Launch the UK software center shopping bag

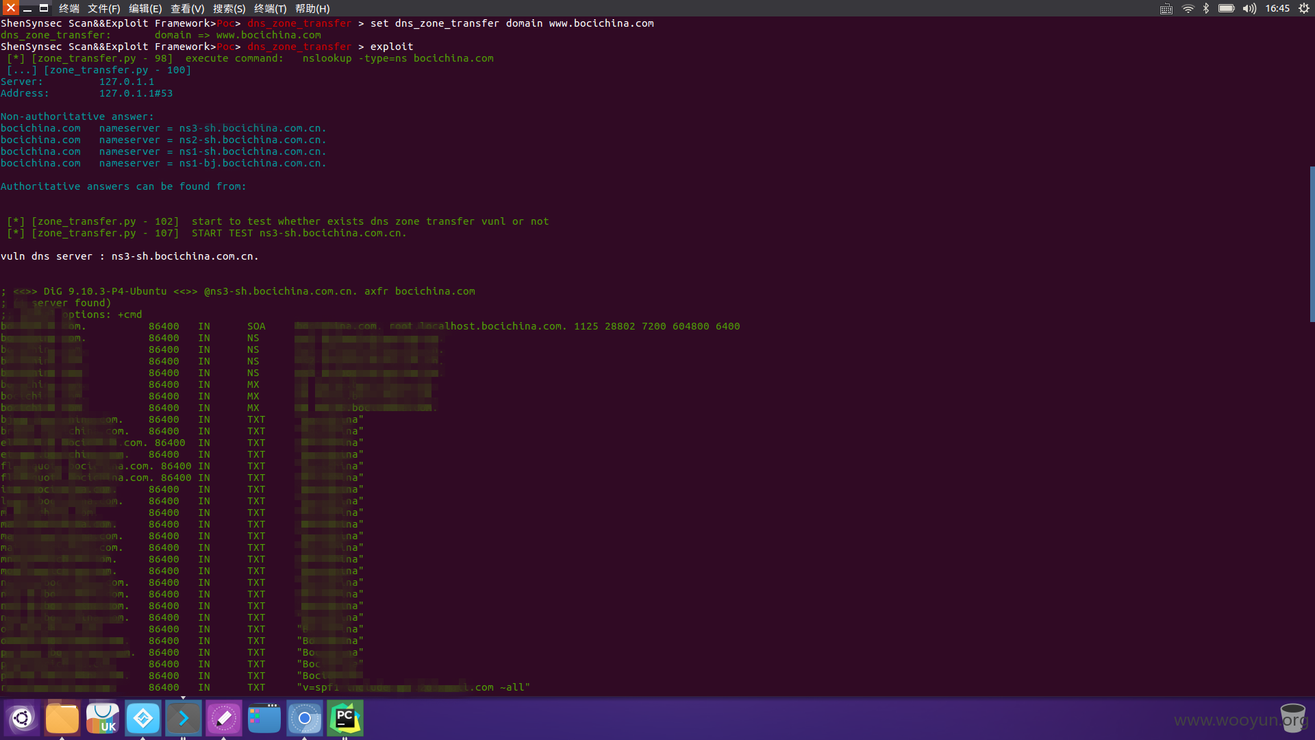tap(103, 718)
